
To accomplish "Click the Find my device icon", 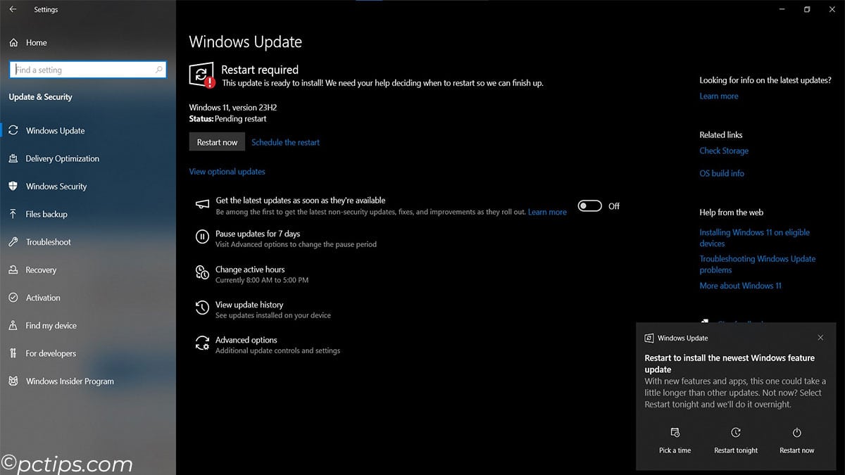I will 13,326.
